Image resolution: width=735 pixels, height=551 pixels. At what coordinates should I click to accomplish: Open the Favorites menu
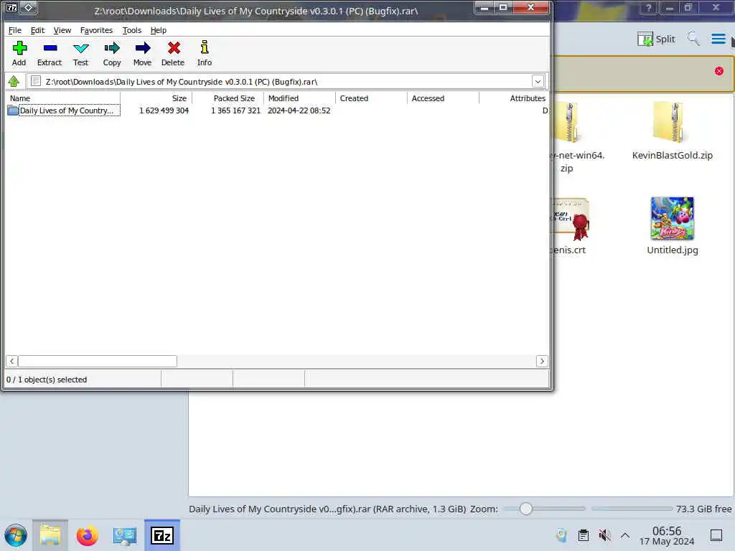[97, 30]
